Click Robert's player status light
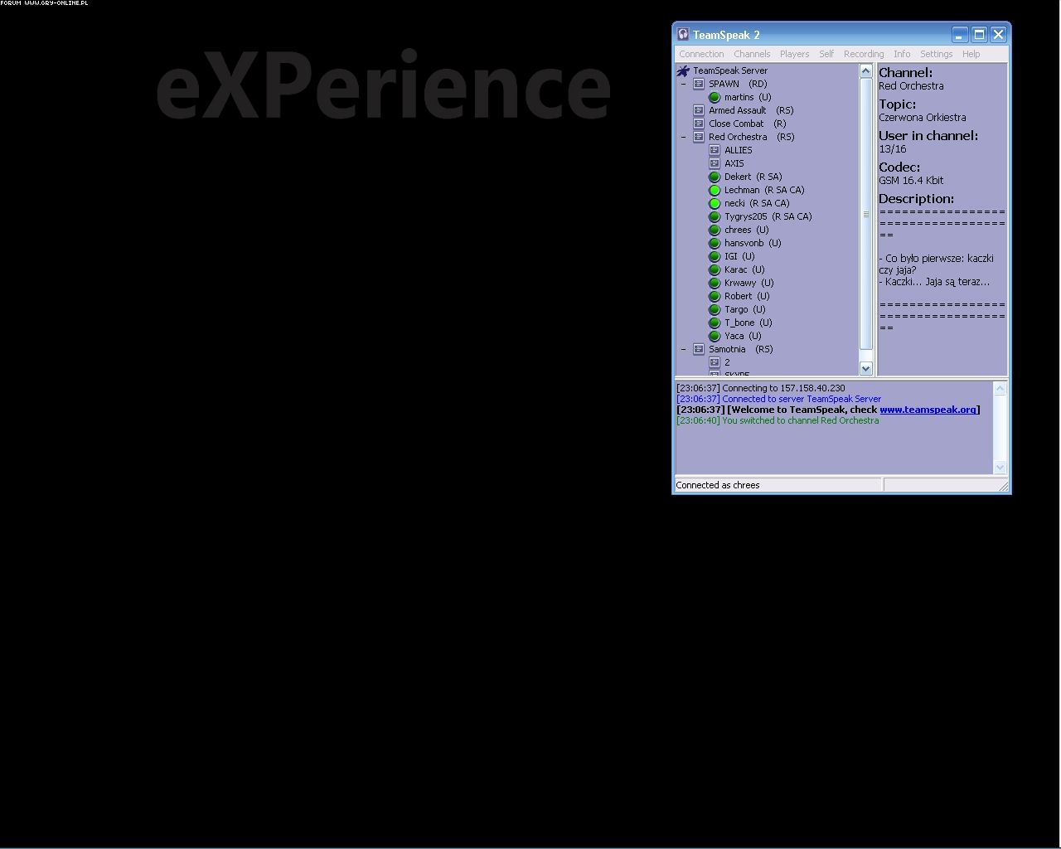This screenshot has height=849, width=1061. pyautogui.click(x=715, y=296)
